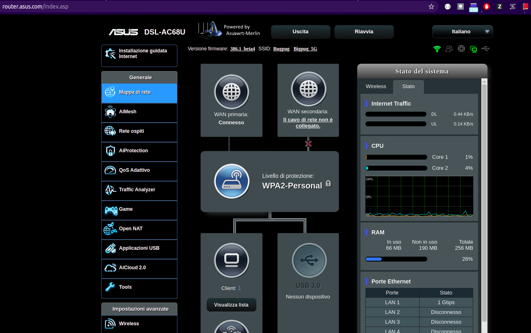Open the Installazione guidata Internet wizard icon
531x333 pixels.
pyautogui.click(x=110, y=54)
